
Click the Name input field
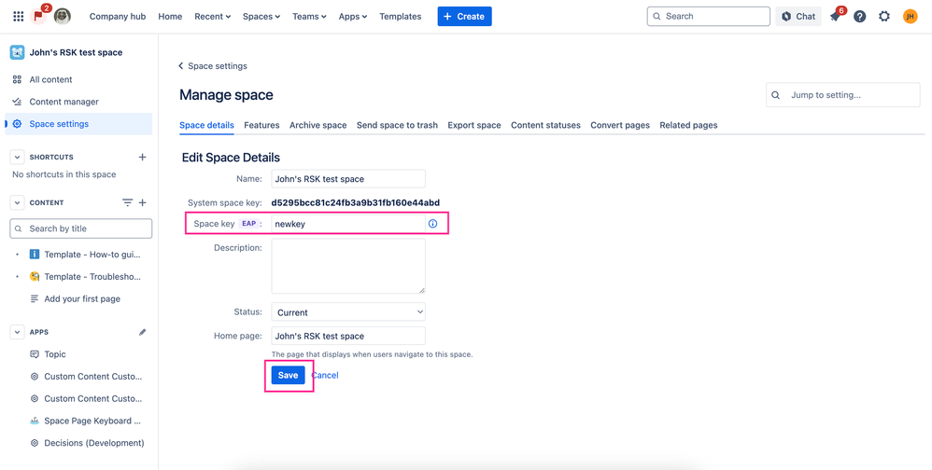[x=348, y=179]
